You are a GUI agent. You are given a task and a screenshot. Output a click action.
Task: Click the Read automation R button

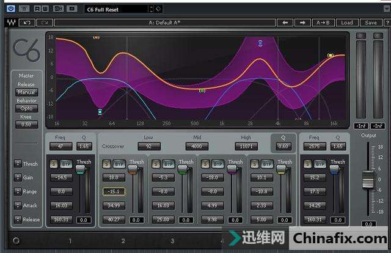38,9
